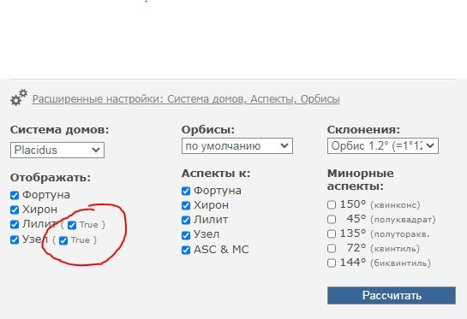Toggle the True checkbox next to Узел

click(x=63, y=240)
